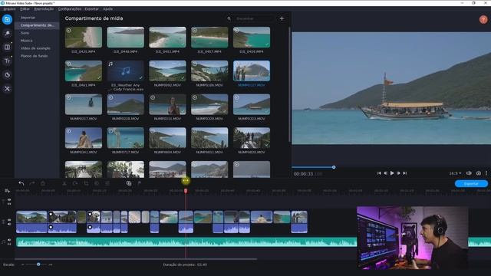Toggle visibility of the title track
Screen dimensions: 491x276
[x=9, y=199]
